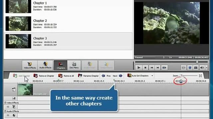Adjust the timeline Zoom slider

click(x=189, y=76)
